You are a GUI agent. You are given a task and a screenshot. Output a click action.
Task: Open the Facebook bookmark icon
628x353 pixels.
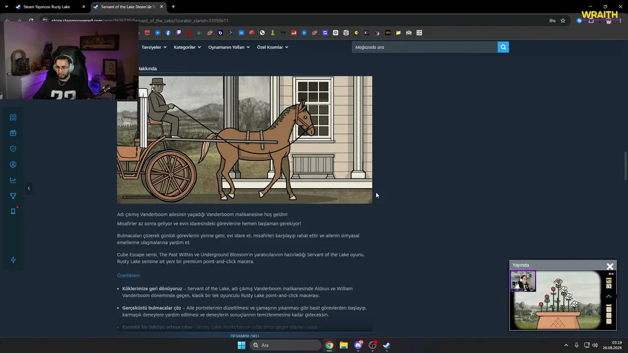[168, 33]
